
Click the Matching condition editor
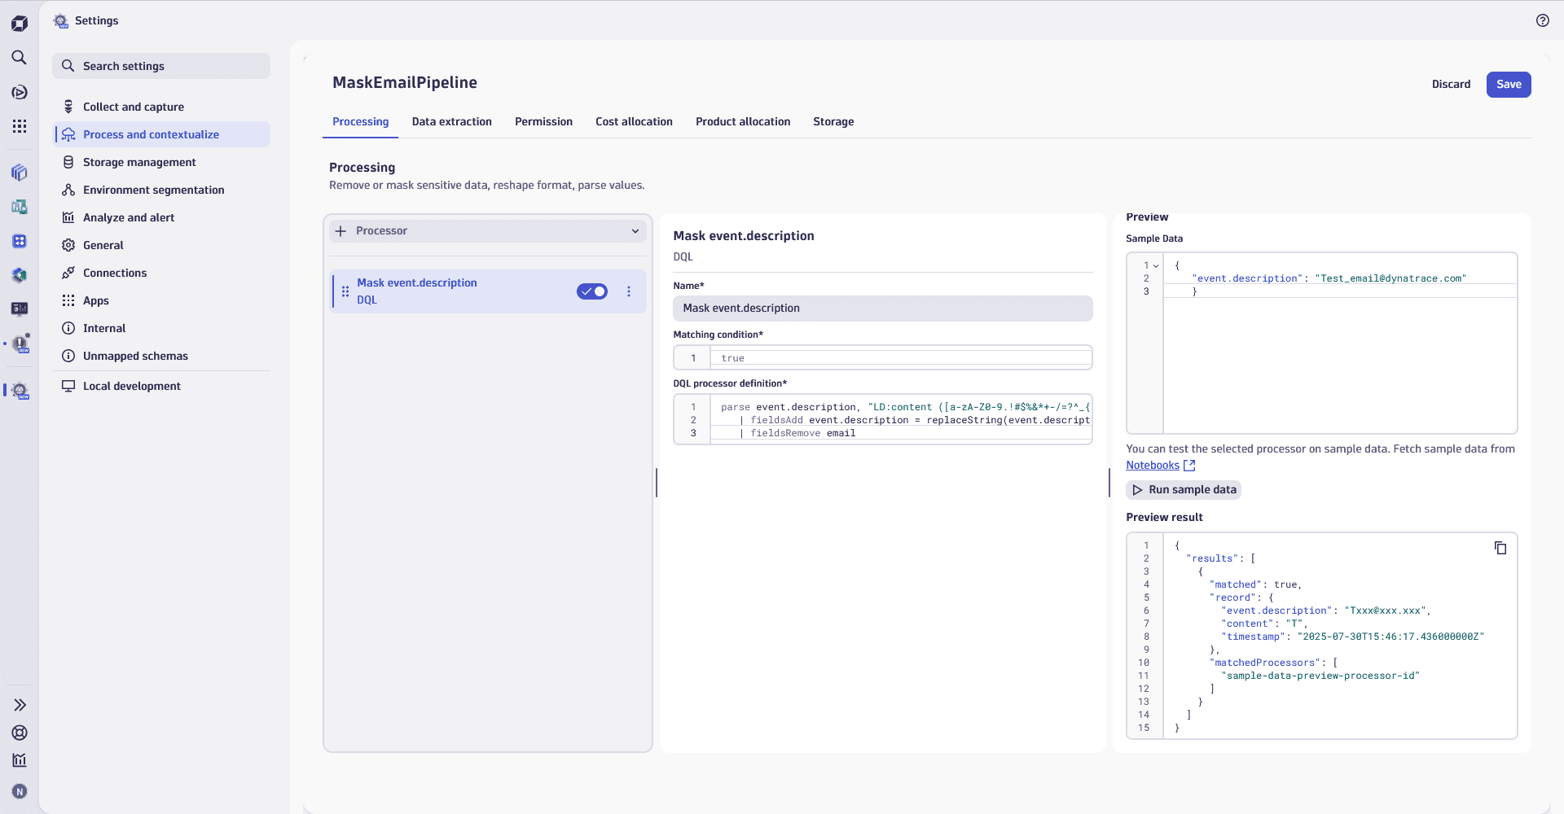(x=882, y=357)
